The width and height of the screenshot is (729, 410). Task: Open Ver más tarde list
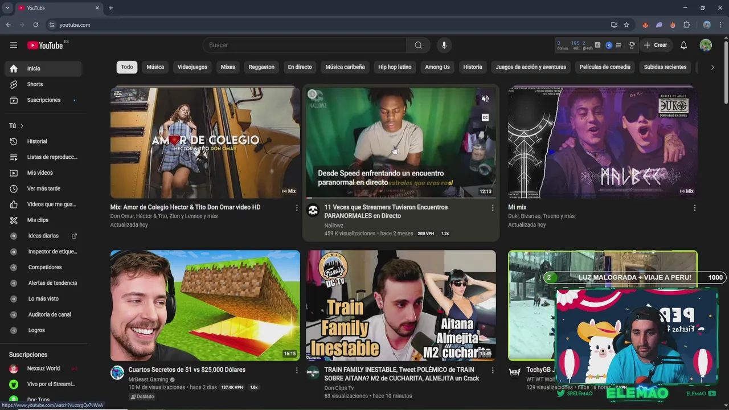(x=43, y=188)
